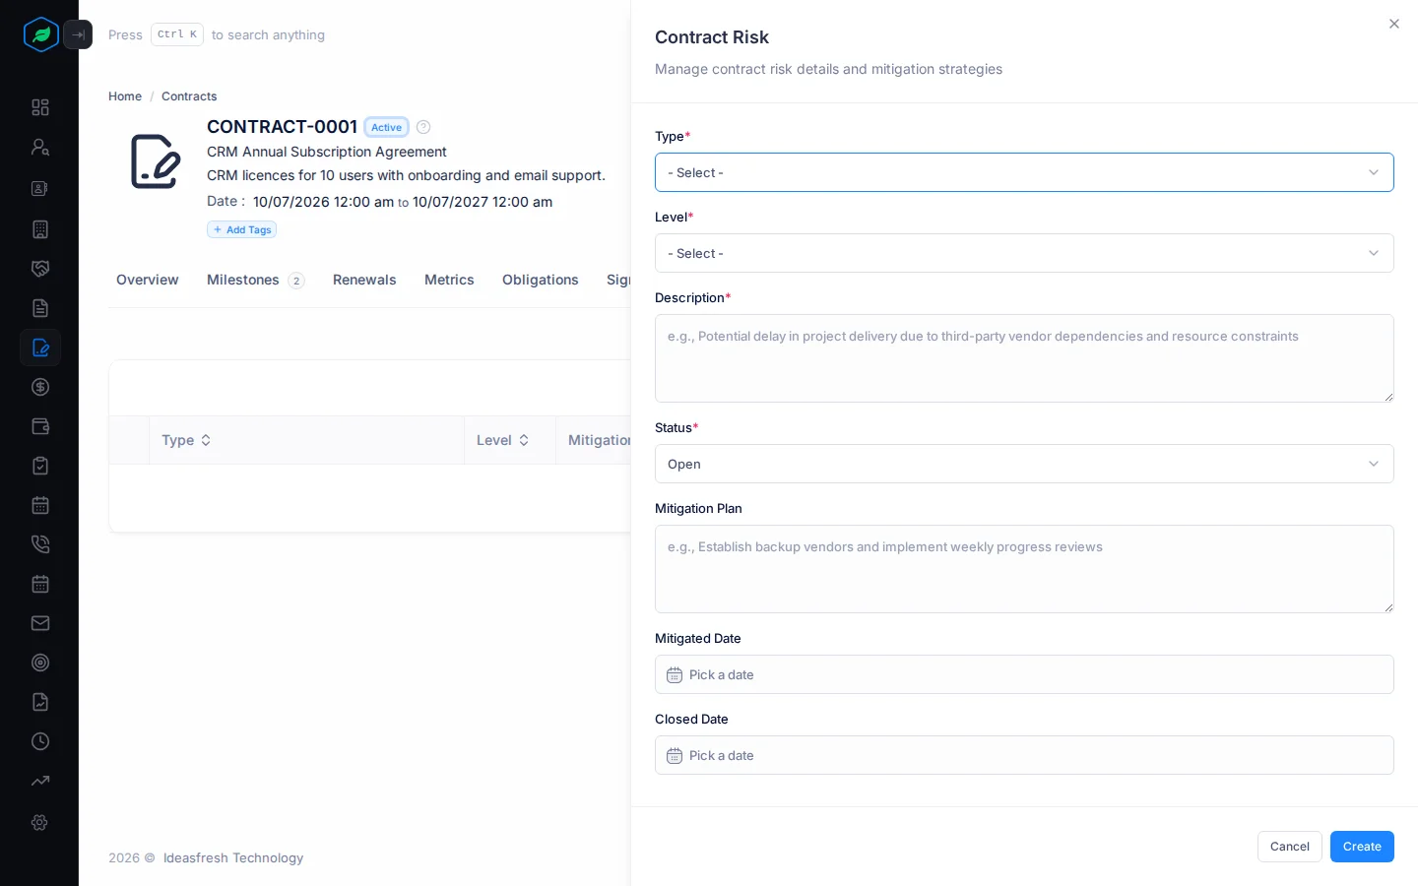Viewport: 1418px width, 886px height.
Task: Close the Contract Risk panel
Action: [1394, 24]
